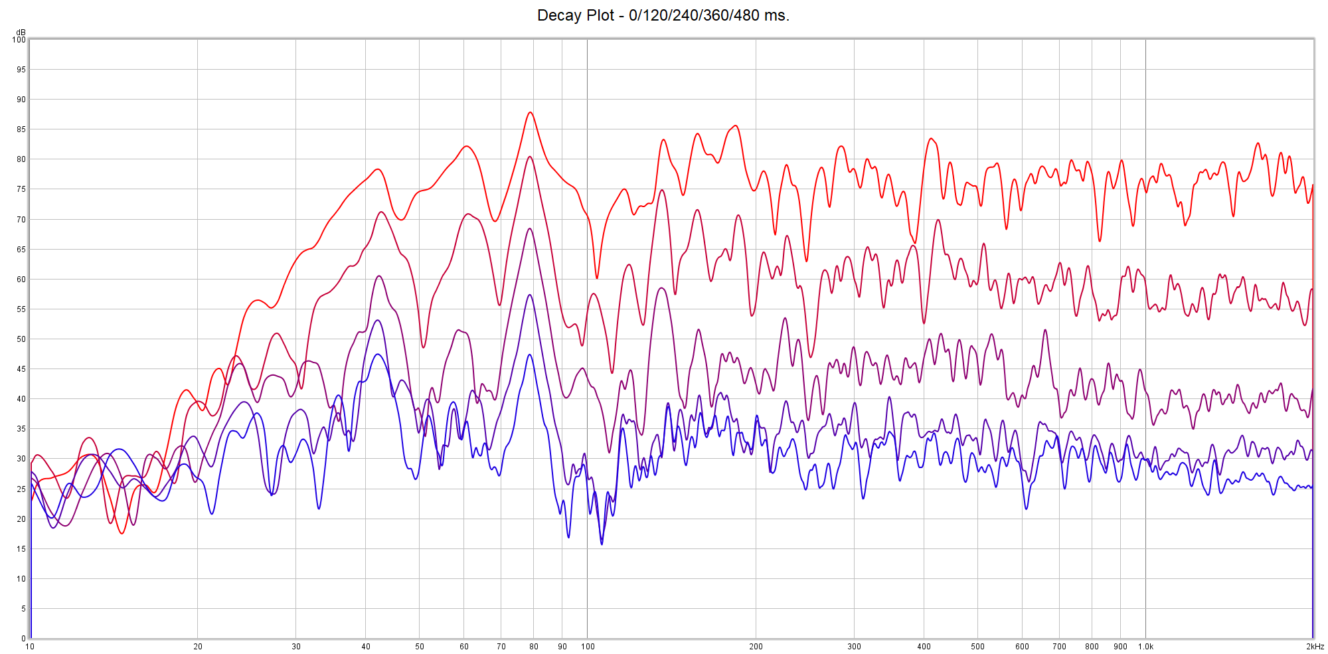Click the red curve's peak near 42 Hz
The height and width of the screenshot is (654, 1328).
pos(378,169)
